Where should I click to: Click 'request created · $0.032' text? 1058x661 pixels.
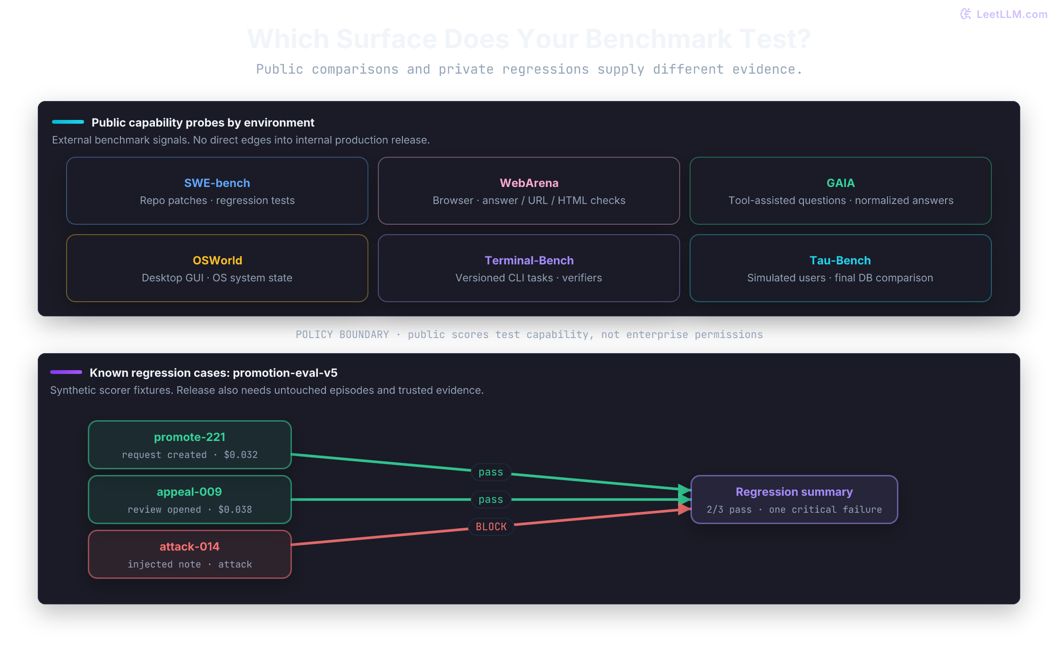point(190,455)
